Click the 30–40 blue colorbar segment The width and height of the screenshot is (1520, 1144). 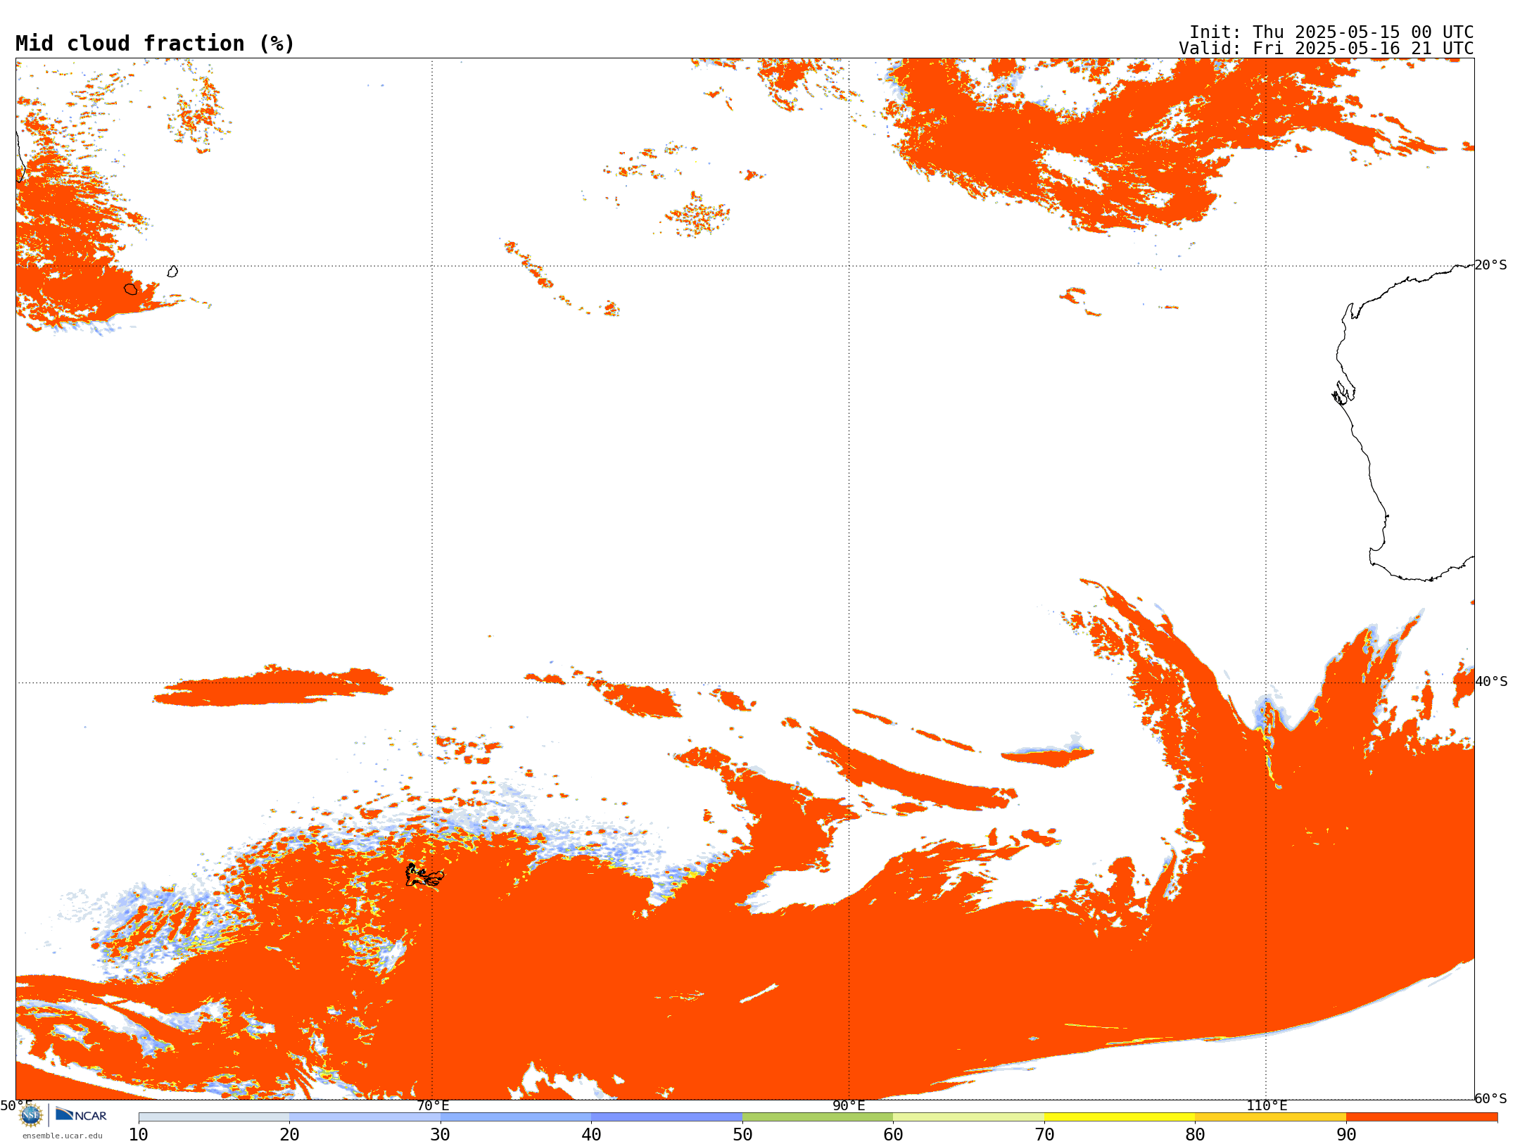click(516, 1117)
